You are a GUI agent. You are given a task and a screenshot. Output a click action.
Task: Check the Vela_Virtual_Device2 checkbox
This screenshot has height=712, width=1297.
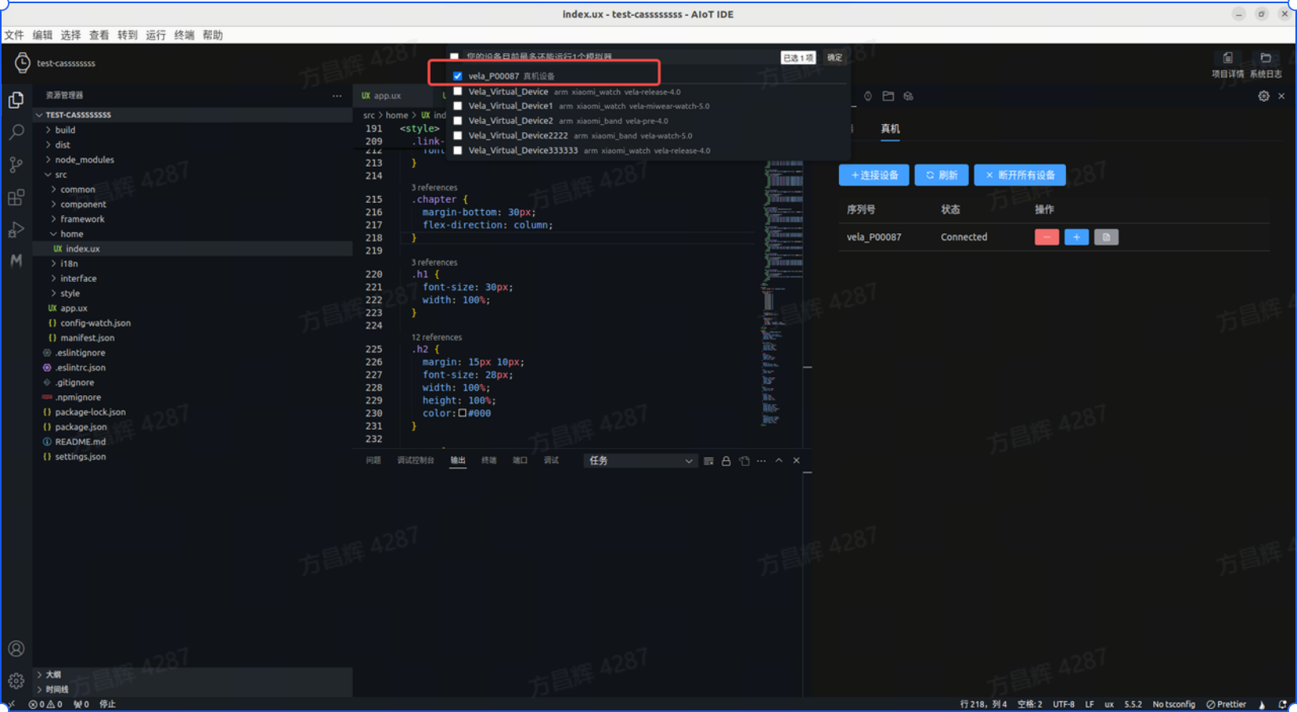[x=458, y=121]
